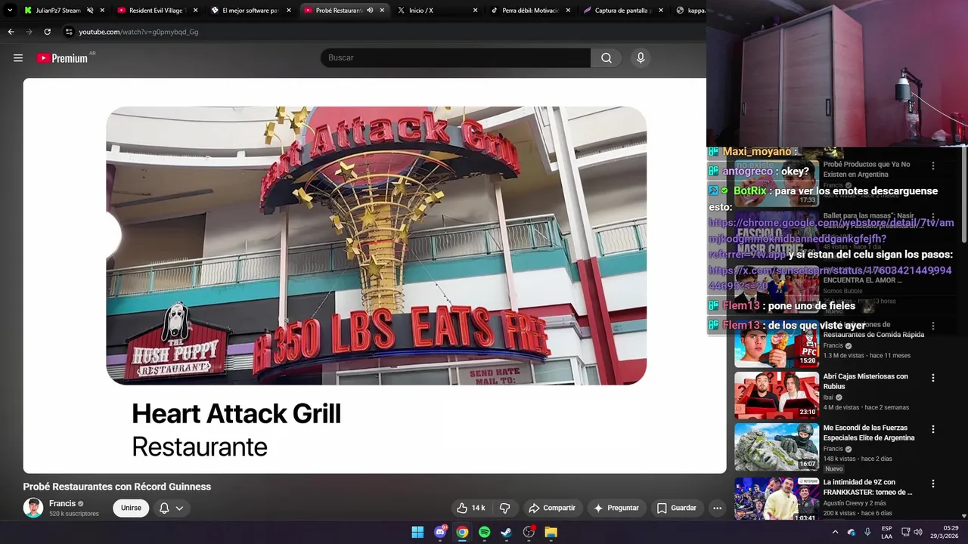This screenshot has height=544, width=968.
Task: Open site information icon in address bar
Action: (69, 32)
